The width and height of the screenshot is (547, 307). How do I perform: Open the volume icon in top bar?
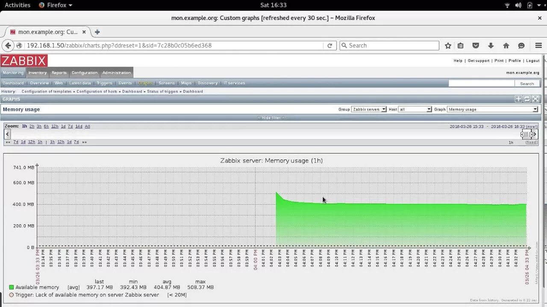click(x=518, y=5)
